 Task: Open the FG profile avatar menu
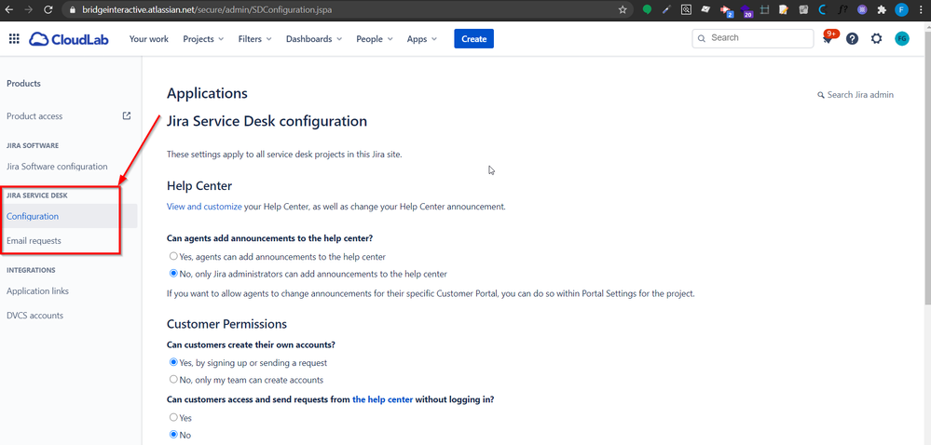point(902,38)
